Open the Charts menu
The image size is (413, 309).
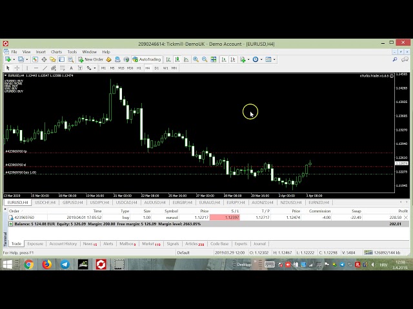click(56, 51)
